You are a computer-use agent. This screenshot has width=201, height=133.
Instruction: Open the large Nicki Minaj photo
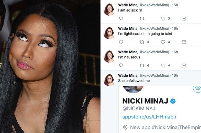coord(50,66)
